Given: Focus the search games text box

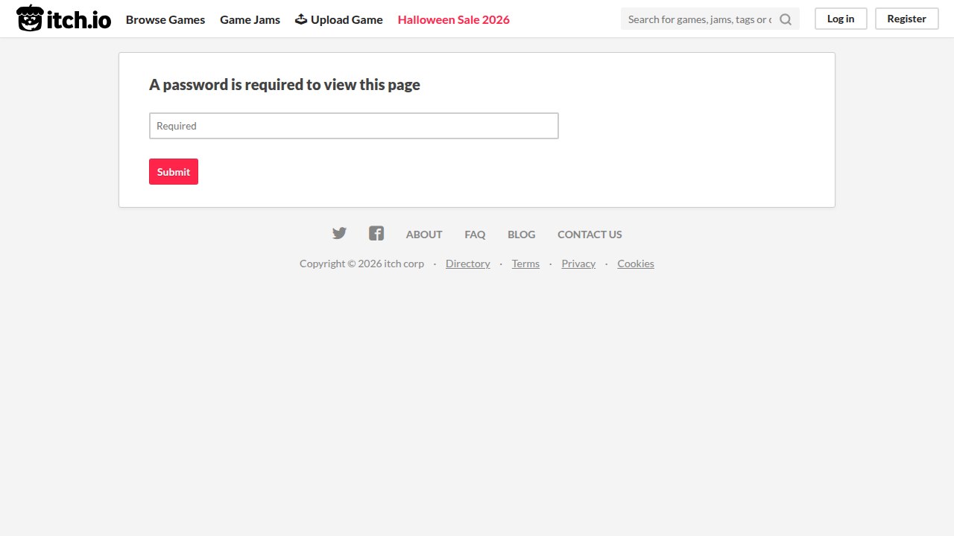Looking at the screenshot, I should [x=699, y=19].
